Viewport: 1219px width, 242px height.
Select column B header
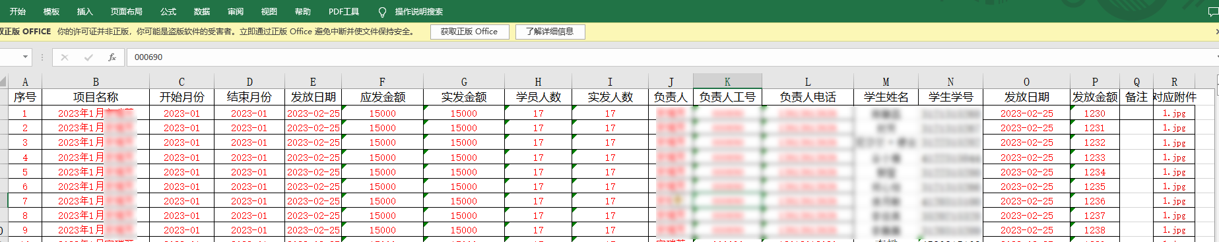tap(96, 82)
